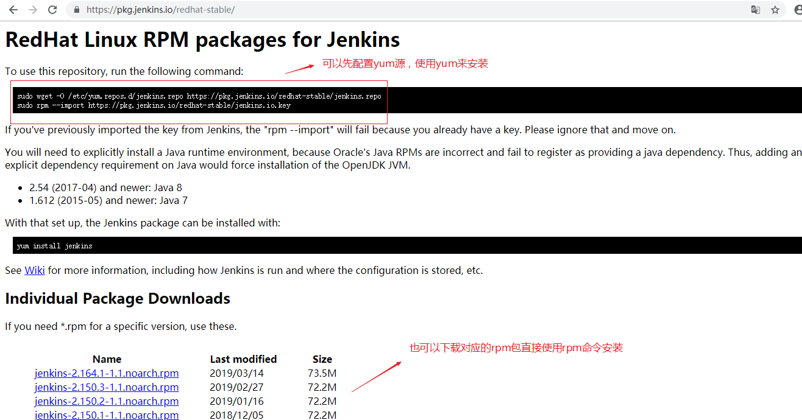Click the "1.612 (2015-05) and newer: Java 7" bullet
This screenshot has width=802, height=420.
[108, 200]
